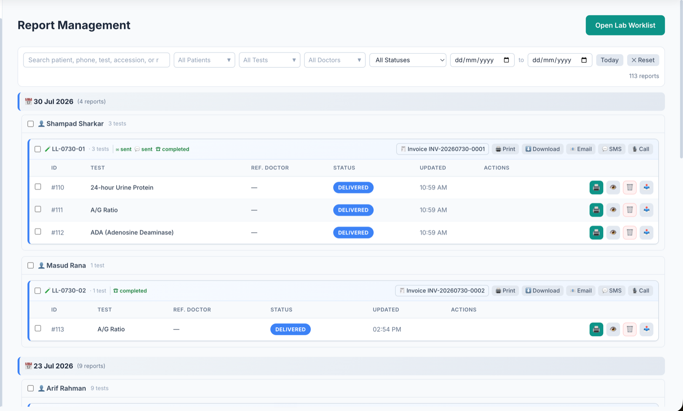Open Invoice INV-20260730-0002
This screenshot has height=411, width=683.
pyautogui.click(x=442, y=291)
